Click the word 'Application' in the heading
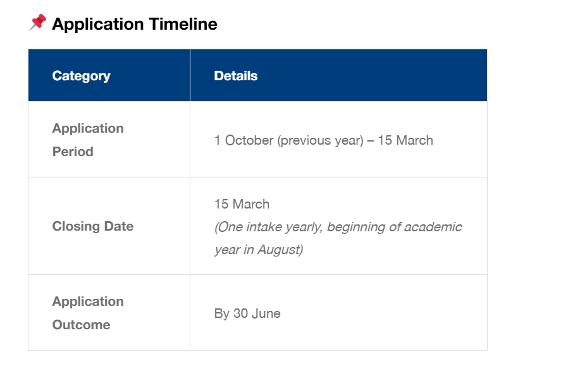The width and height of the screenshot is (575, 376). 98,24
